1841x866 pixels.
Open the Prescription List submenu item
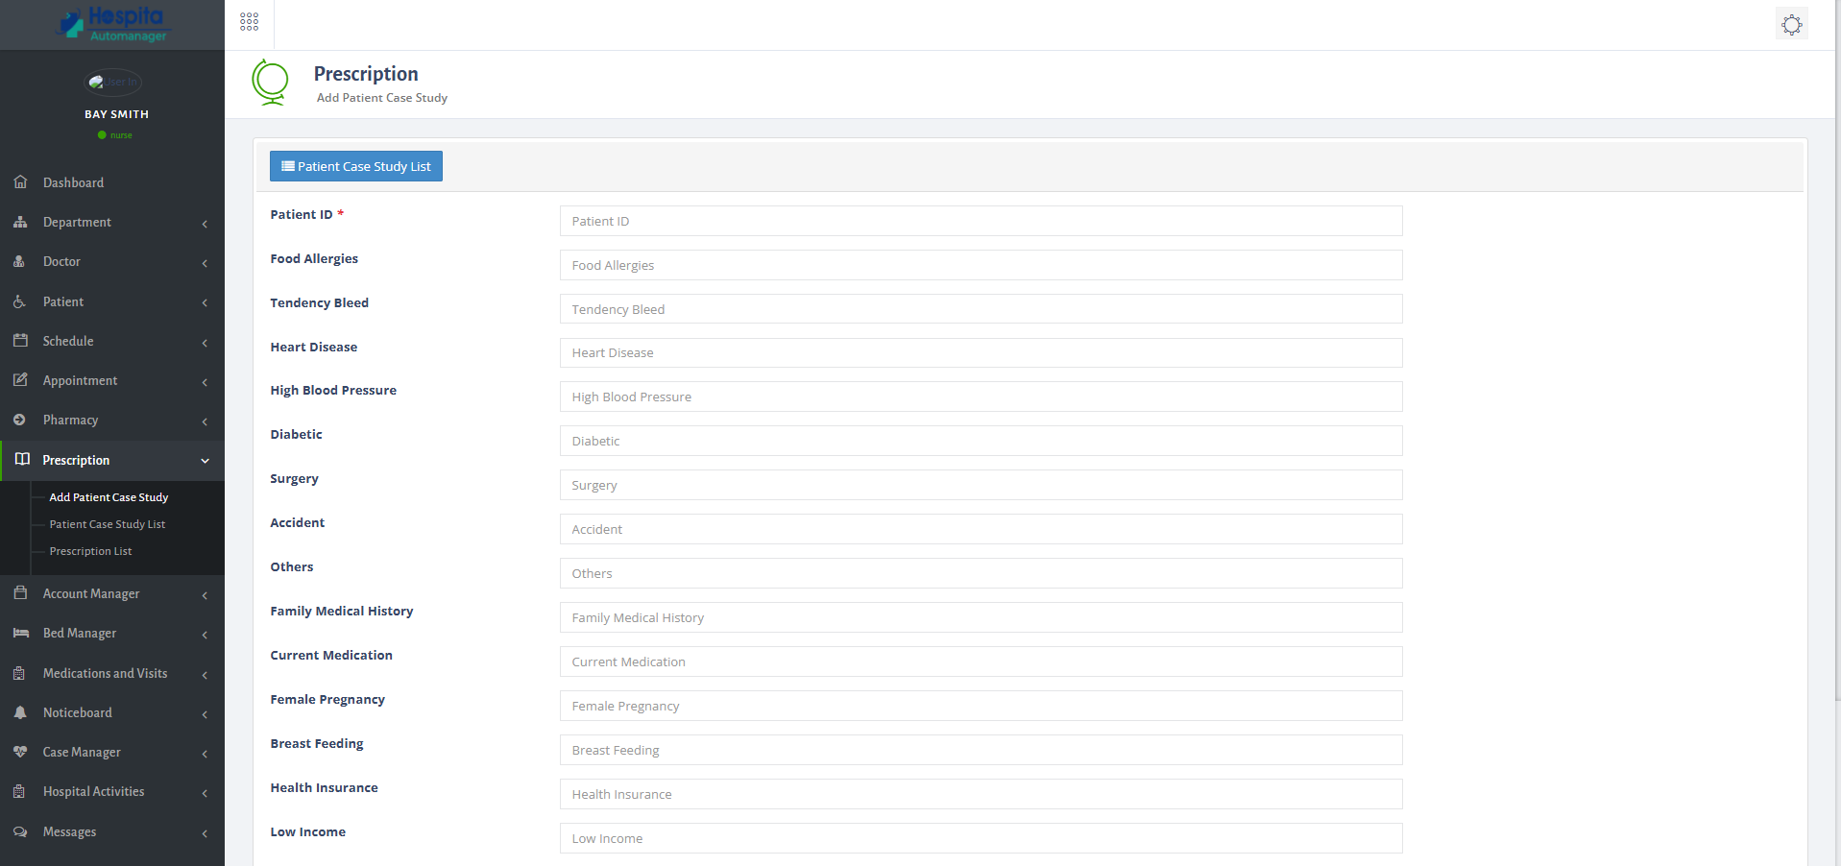90,550
